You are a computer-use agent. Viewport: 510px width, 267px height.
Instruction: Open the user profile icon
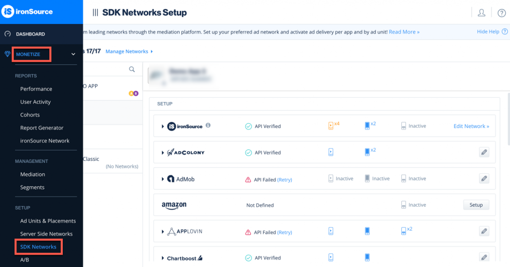click(x=482, y=12)
